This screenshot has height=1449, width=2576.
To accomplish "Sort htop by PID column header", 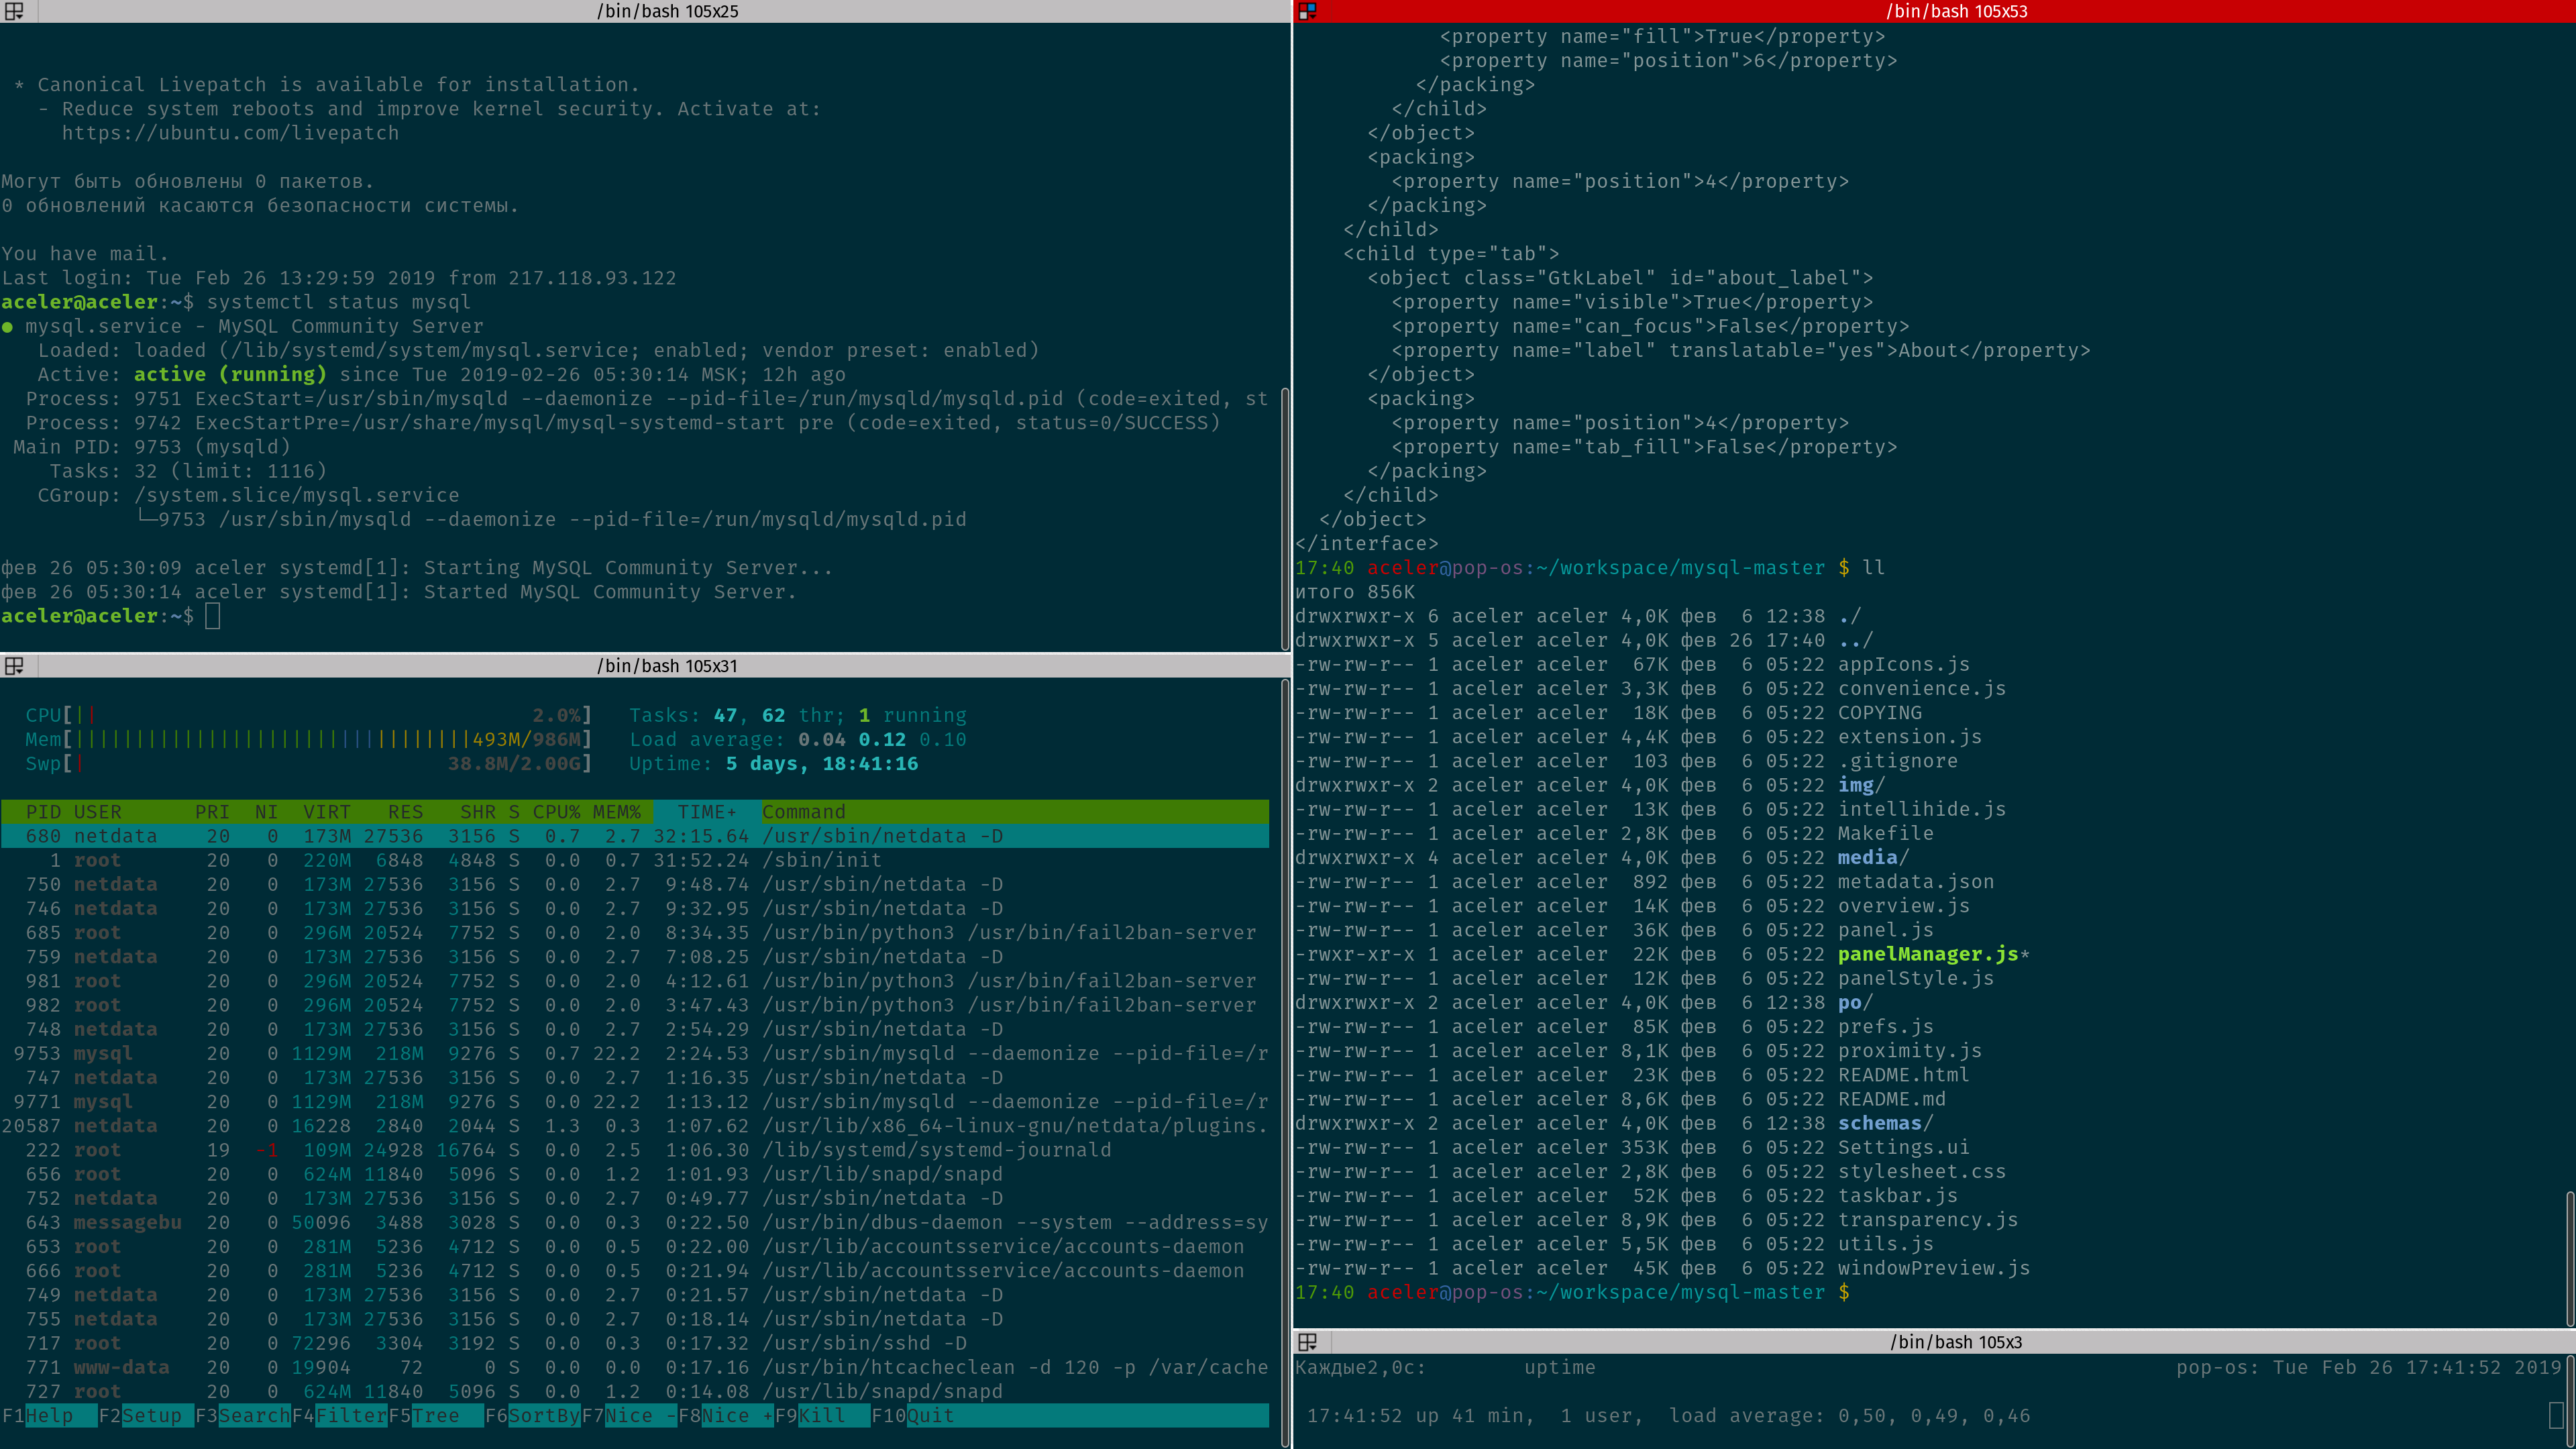I will [43, 812].
